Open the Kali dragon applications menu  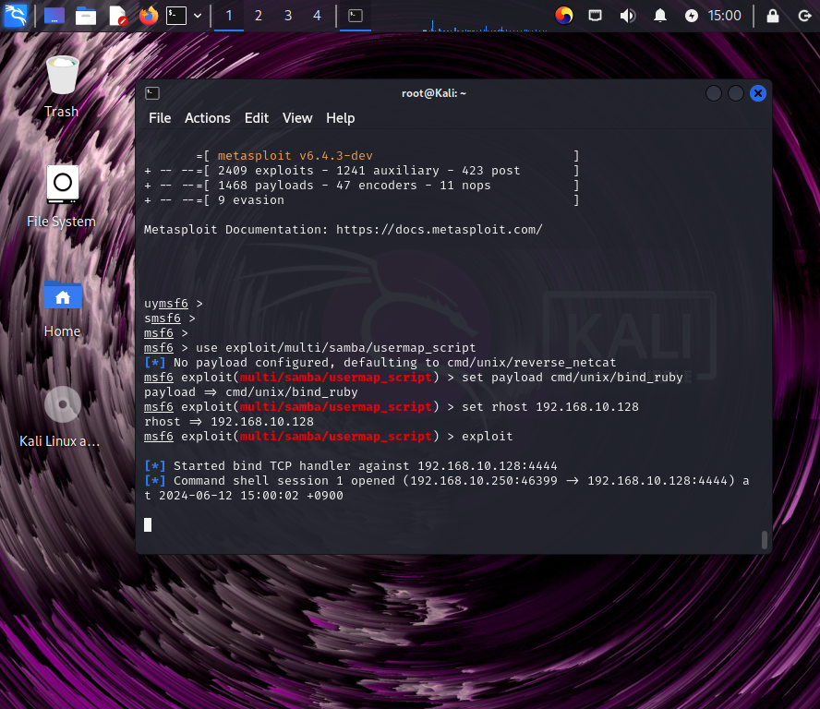16,16
